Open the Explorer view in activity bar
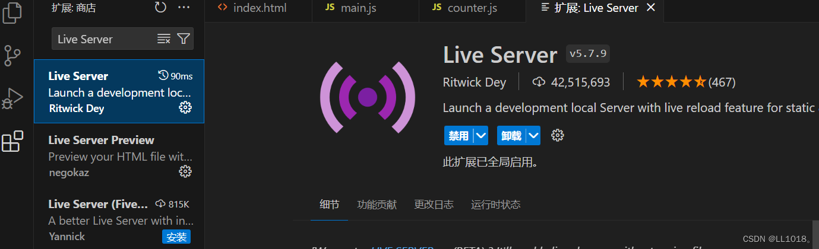The width and height of the screenshot is (819, 249). (x=12, y=13)
